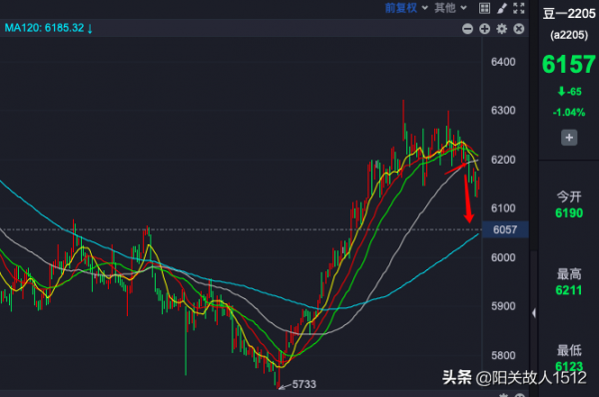Click the plus icon on MA indicator bar
The image size is (599, 397).
click(x=485, y=29)
